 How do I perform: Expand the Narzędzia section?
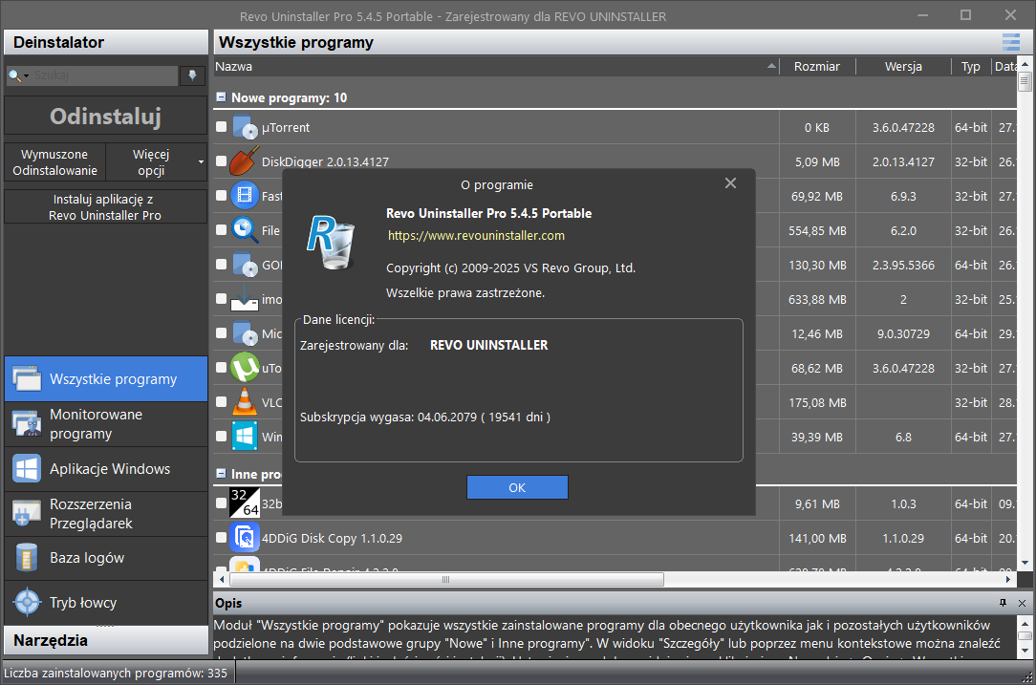coord(106,641)
